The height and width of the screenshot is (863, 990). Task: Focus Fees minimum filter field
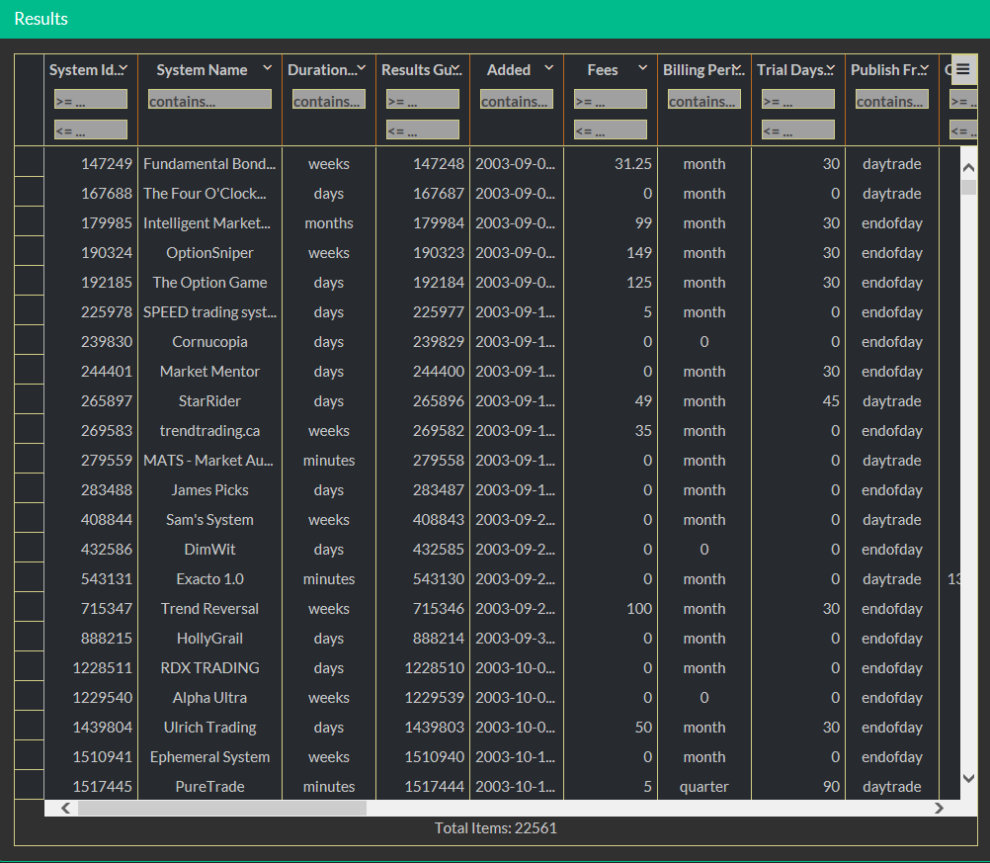pos(611,100)
